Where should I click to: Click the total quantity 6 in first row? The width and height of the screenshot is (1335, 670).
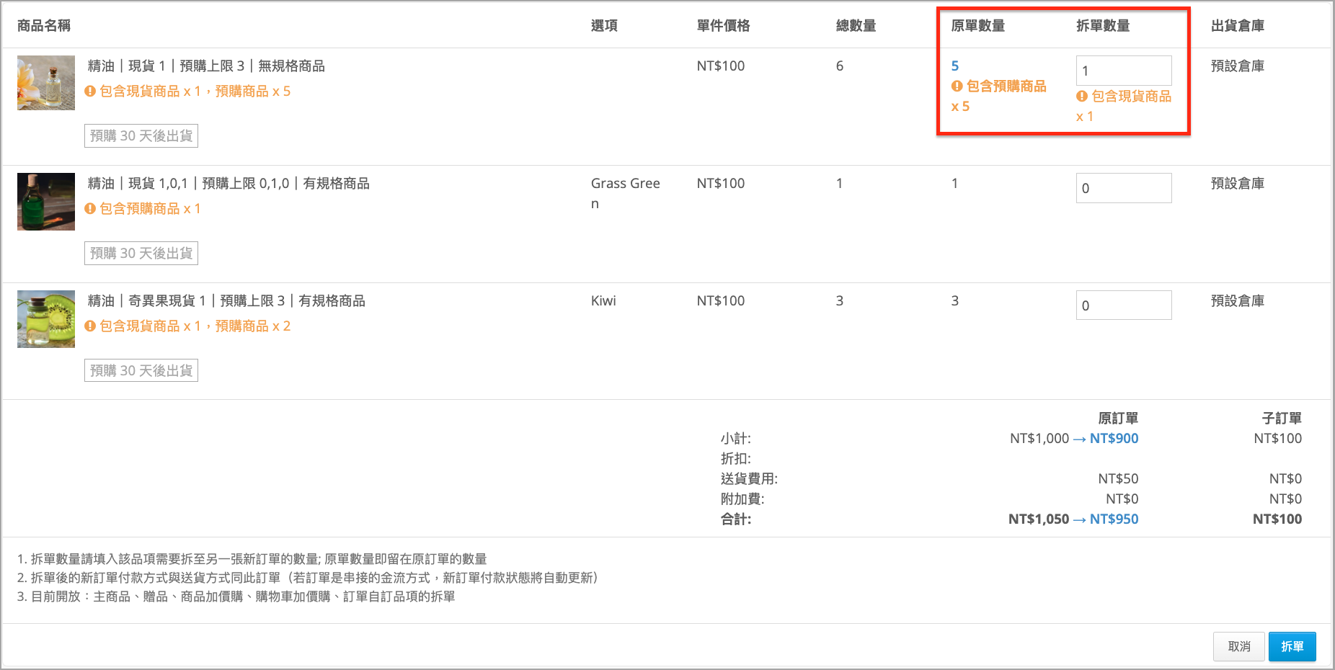click(840, 66)
